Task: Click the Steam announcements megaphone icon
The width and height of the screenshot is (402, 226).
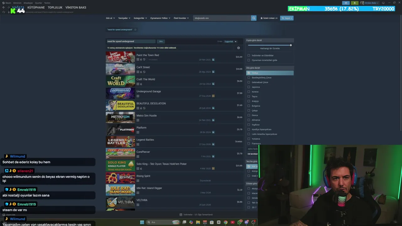Action: tap(346, 3)
